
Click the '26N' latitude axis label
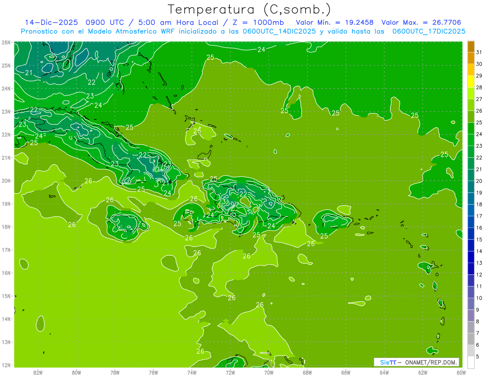[6, 42]
